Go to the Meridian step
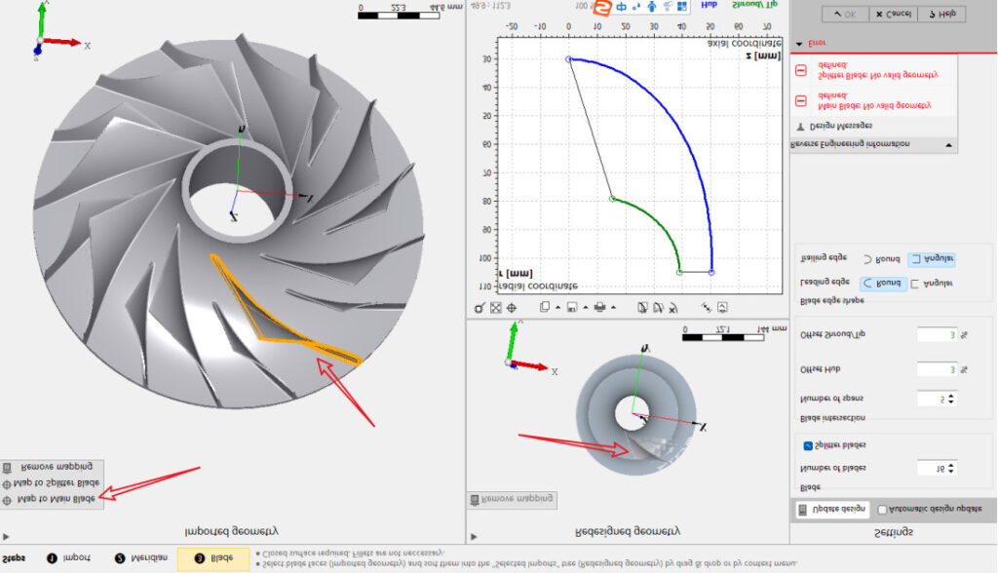Image resolution: width=998 pixels, height=573 pixels. [x=141, y=558]
